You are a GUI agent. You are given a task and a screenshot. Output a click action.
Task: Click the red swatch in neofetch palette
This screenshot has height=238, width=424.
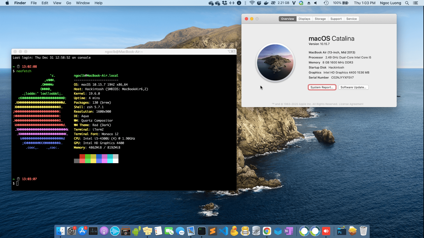click(82, 157)
